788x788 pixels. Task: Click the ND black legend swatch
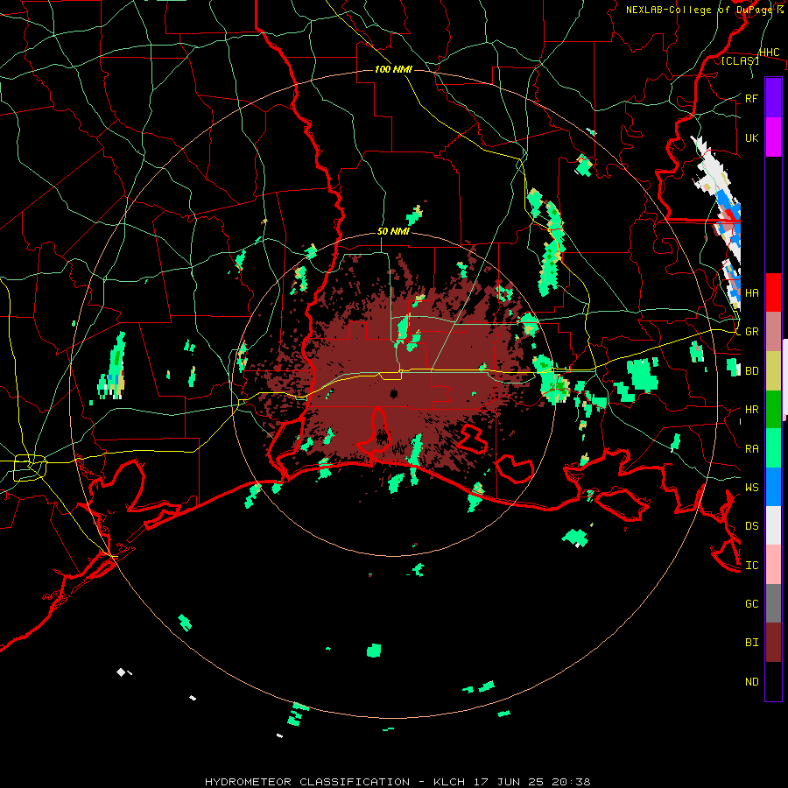click(x=773, y=681)
